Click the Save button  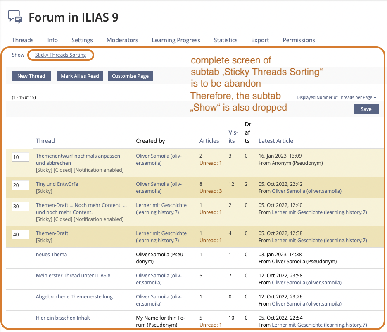coord(366,109)
